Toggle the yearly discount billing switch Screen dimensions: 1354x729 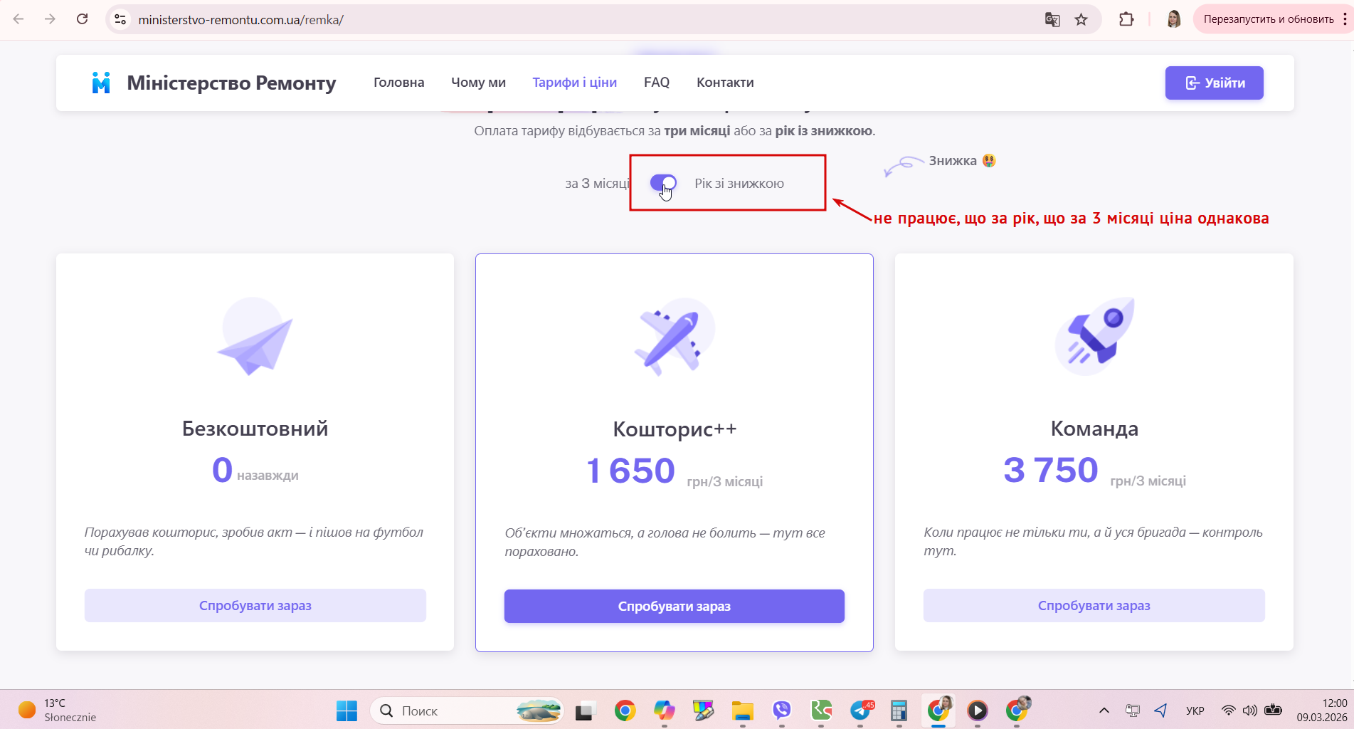click(663, 183)
